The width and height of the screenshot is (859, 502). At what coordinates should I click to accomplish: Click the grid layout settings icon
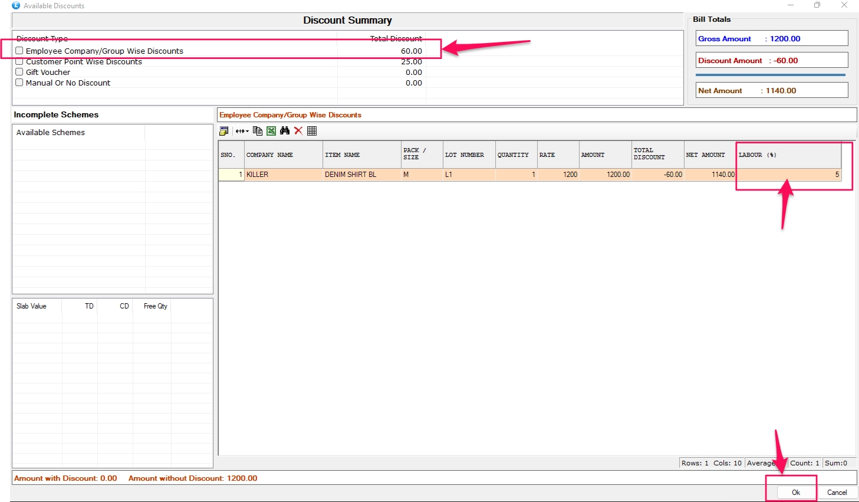click(224, 131)
